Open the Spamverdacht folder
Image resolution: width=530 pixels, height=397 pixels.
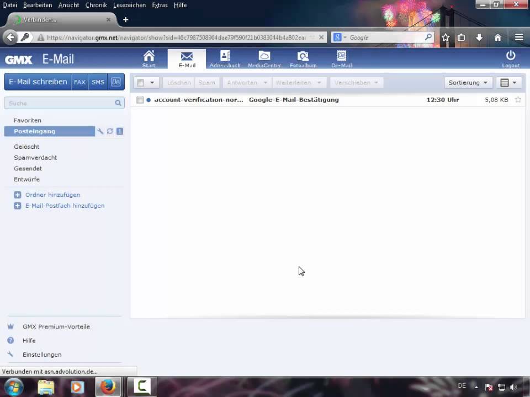pyautogui.click(x=35, y=157)
